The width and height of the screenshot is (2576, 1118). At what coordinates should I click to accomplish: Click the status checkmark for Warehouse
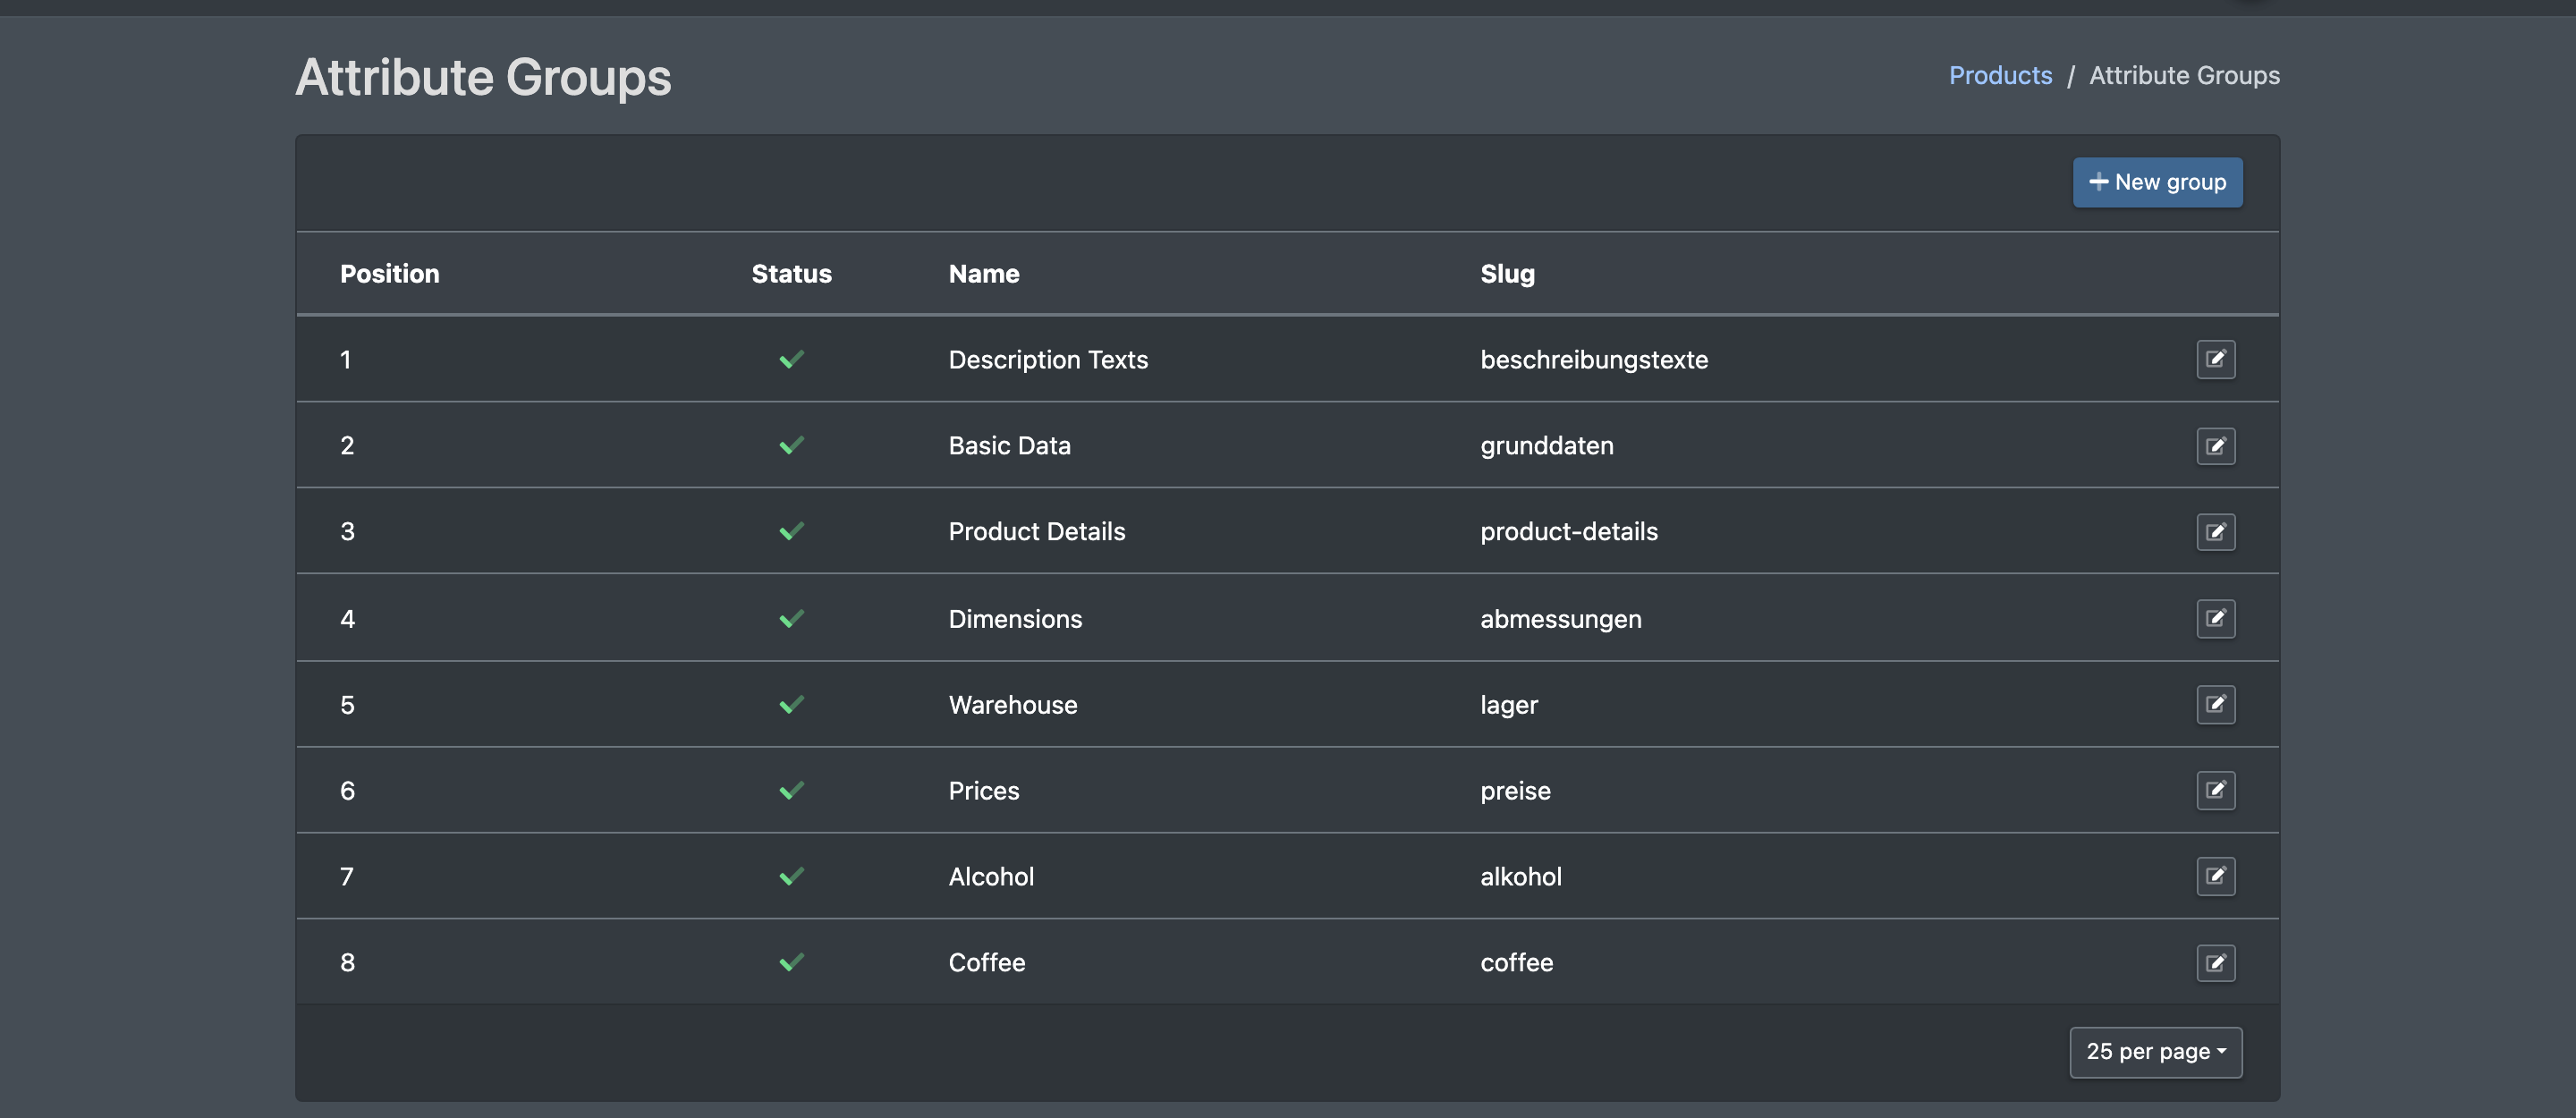pyautogui.click(x=791, y=704)
